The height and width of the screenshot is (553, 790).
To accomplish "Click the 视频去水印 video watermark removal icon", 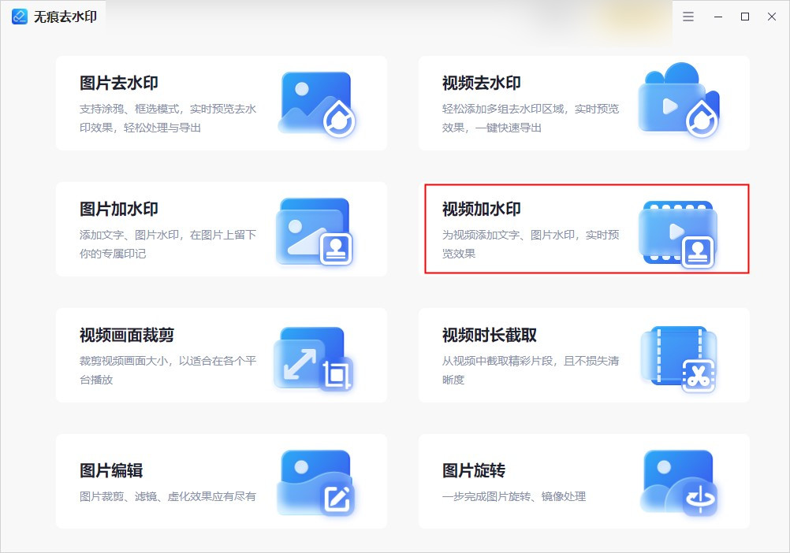I will [679, 102].
